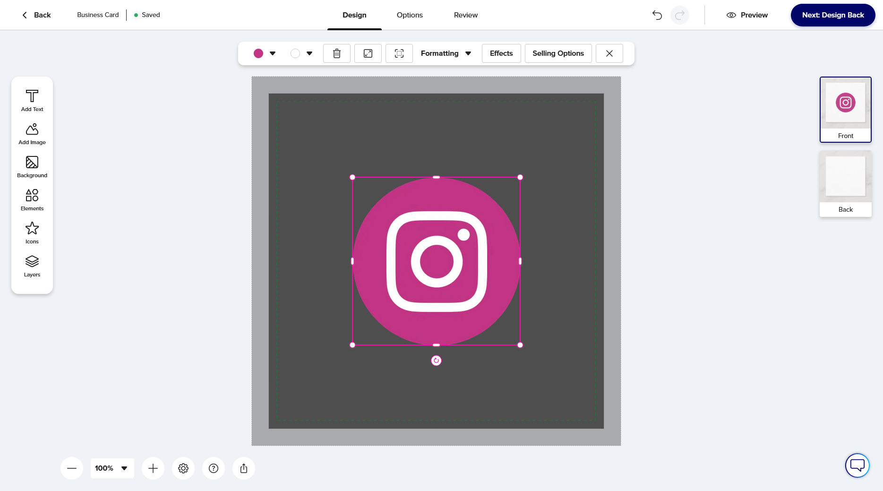Select the Add Text tool
This screenshot has width=883, height=491.
pos(32,101)
